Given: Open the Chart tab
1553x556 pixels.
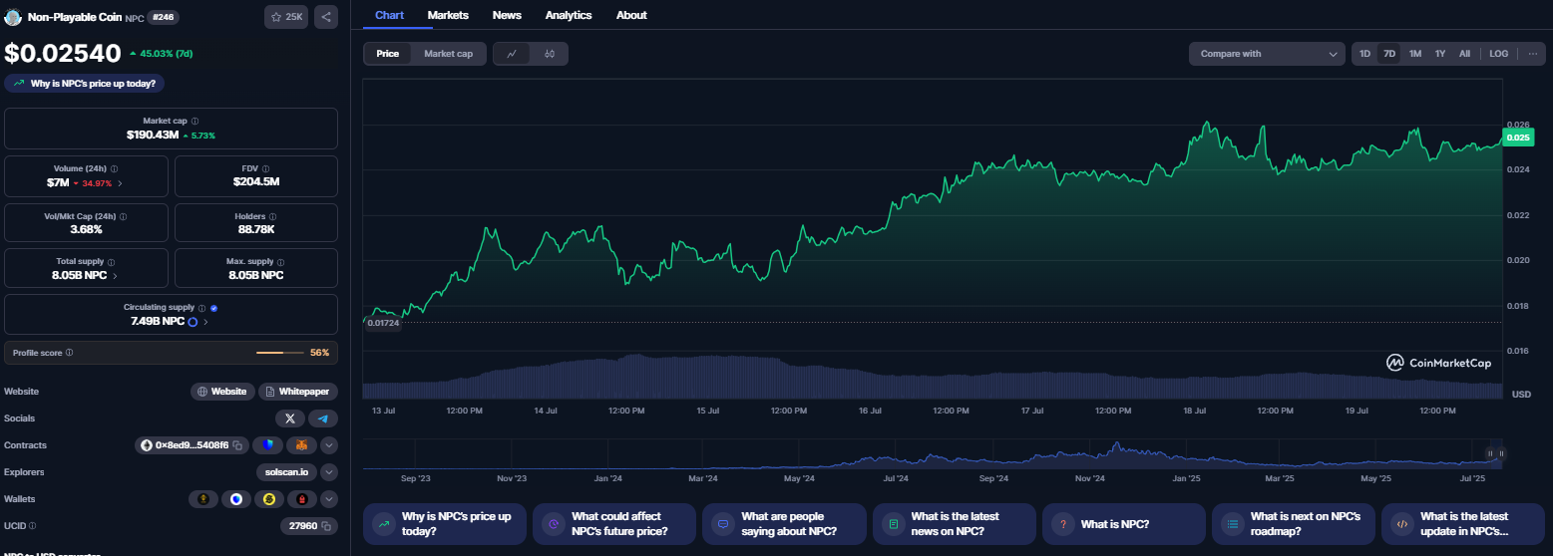Looking at the screenshot, I should click(389, 15).
